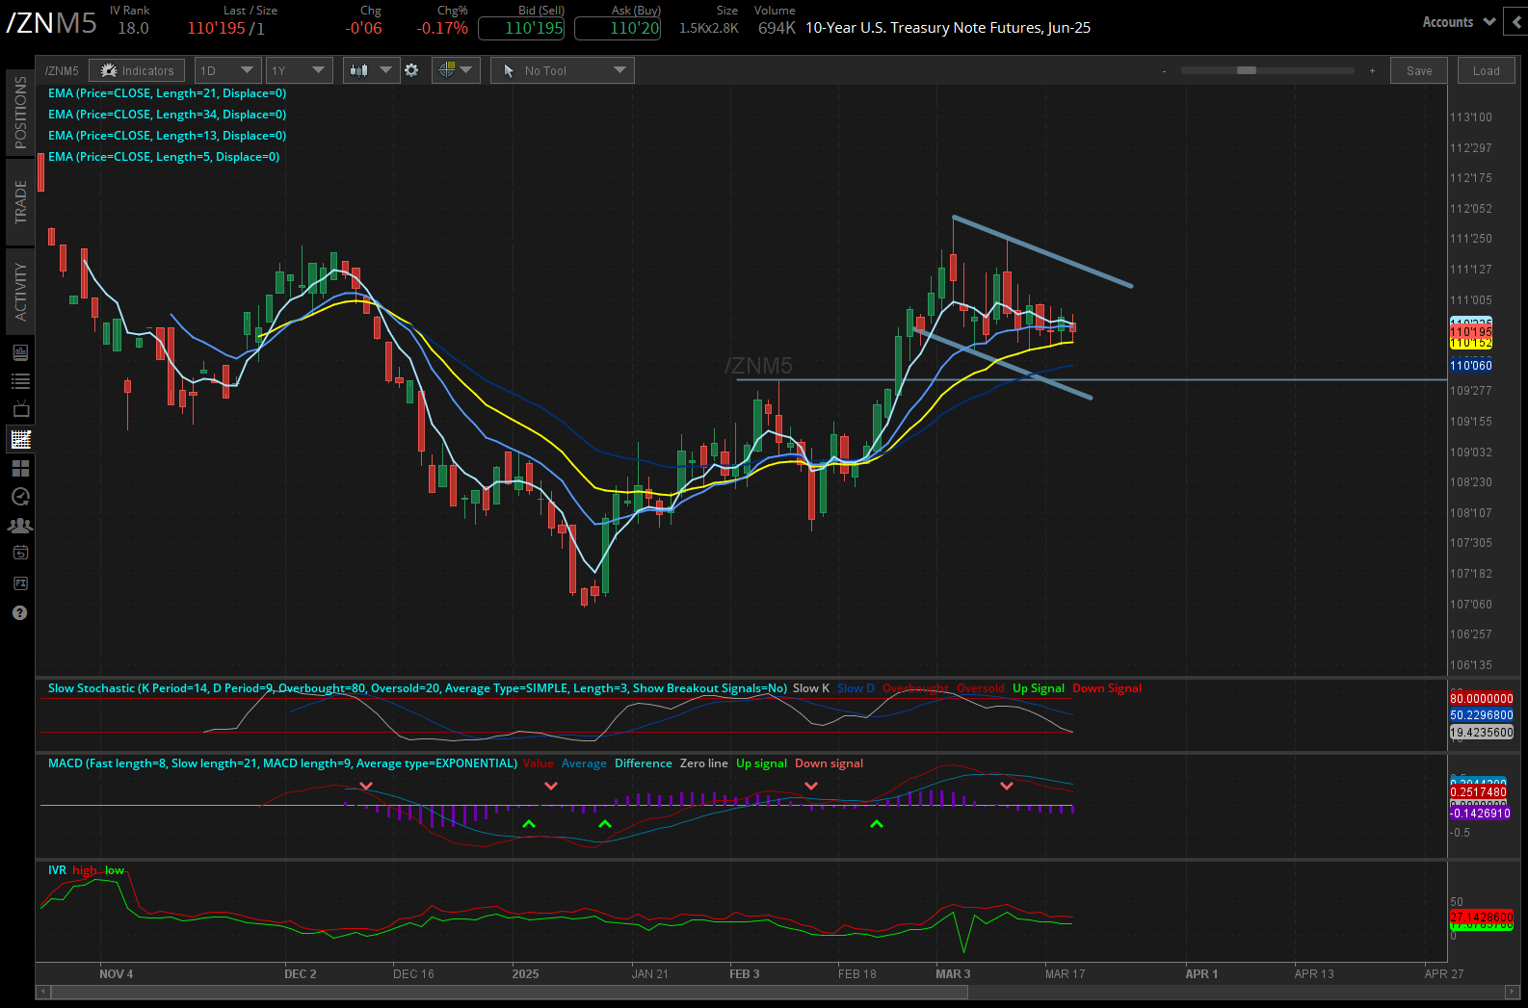Open chart settings gear icon
This screenshot has height=1008, width=1528.
[x=411, y=70]
